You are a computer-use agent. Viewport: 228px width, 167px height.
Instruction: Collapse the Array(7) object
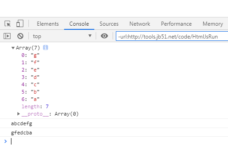click(13, 48)
